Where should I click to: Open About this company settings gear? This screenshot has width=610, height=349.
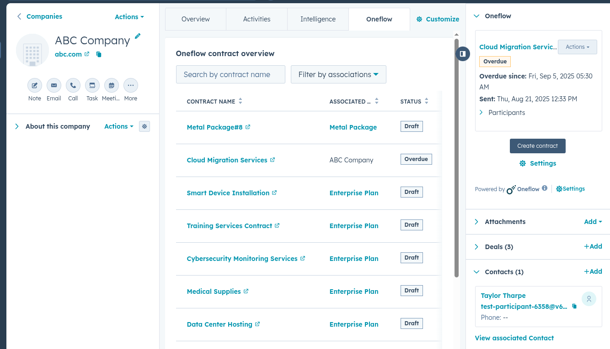[144, 126]
